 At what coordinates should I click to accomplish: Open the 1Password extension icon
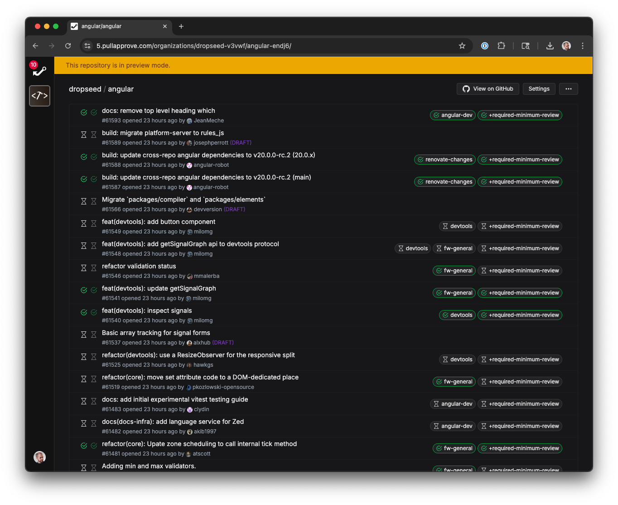[485, 46]
